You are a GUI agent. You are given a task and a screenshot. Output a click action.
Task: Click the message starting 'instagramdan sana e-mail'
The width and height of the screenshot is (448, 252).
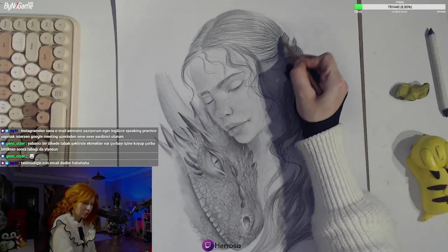(x=79, y=134)
